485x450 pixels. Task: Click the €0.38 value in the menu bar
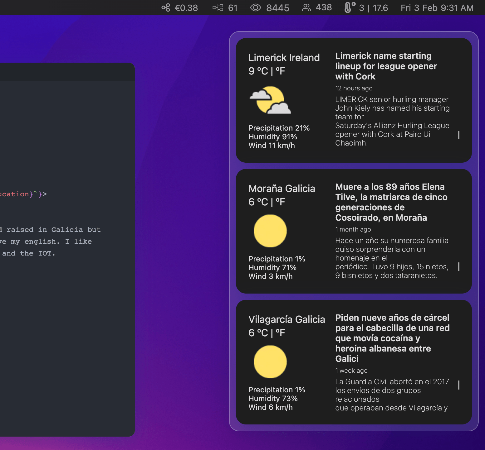(x=186, y=7)
